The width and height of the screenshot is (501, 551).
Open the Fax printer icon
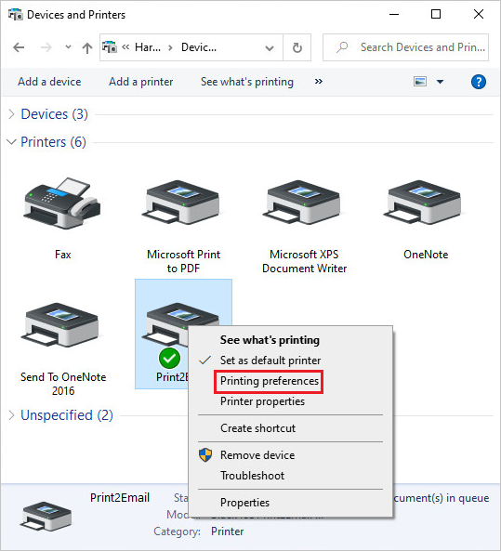(x=62, y=203)
